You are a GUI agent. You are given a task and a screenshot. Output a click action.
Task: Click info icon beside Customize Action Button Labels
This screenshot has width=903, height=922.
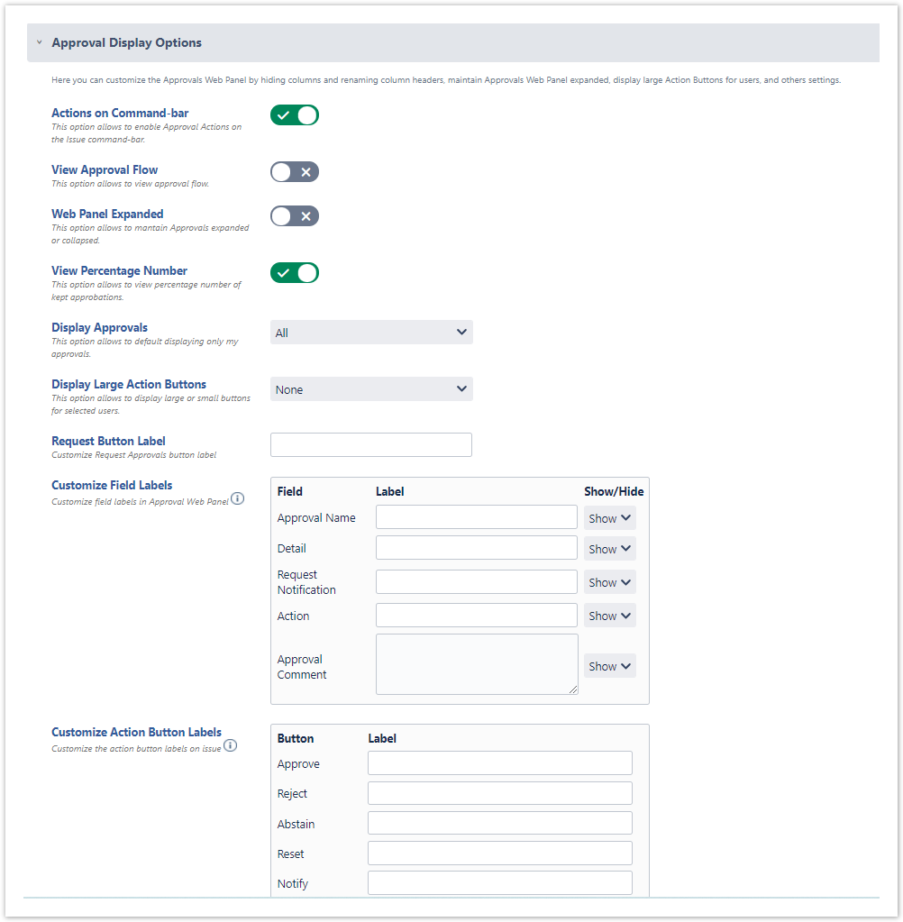pos(231,746)
